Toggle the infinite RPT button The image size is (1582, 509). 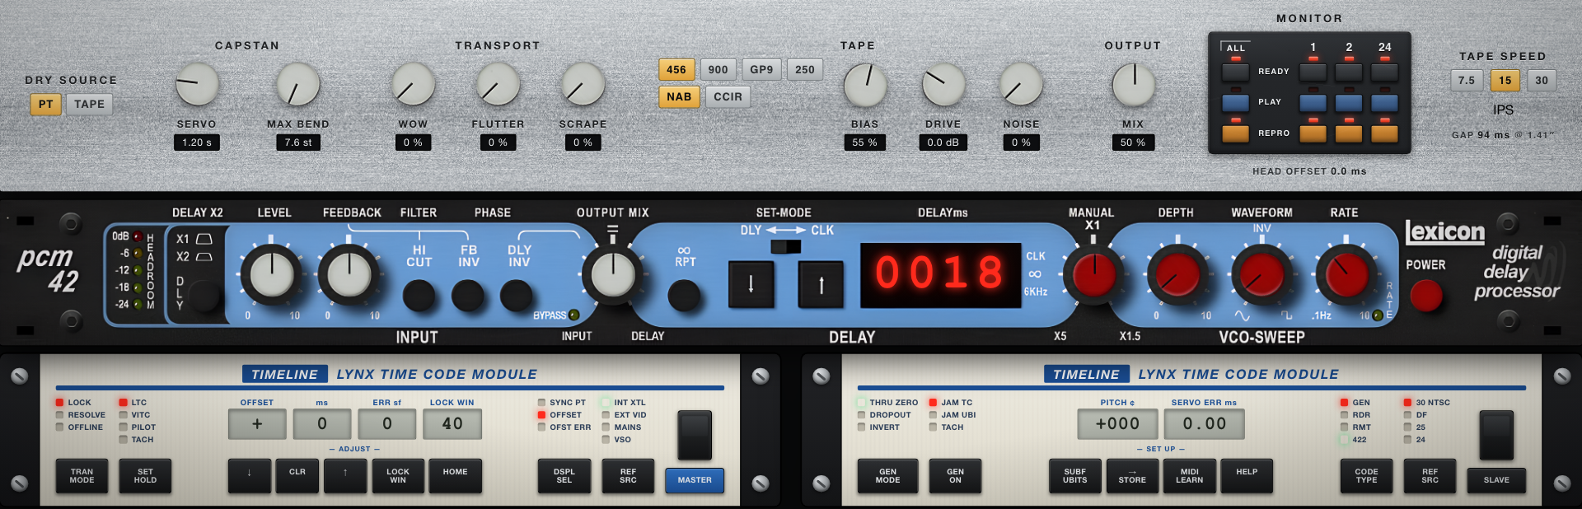(x=684, y=295)
